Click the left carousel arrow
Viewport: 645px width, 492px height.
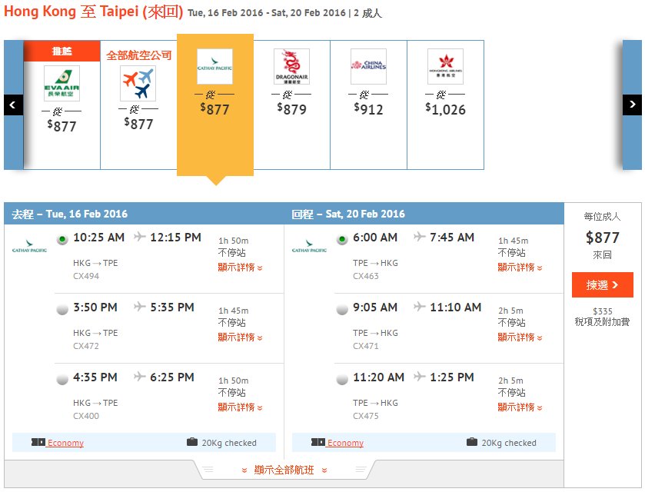[x=13, y=105]
